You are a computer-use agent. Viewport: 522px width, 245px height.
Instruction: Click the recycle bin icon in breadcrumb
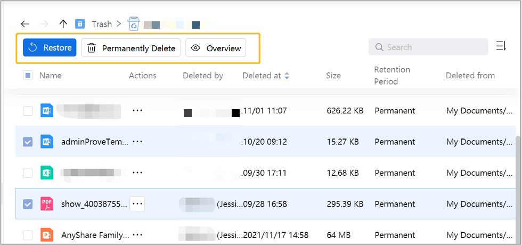(x=133, y=24)
